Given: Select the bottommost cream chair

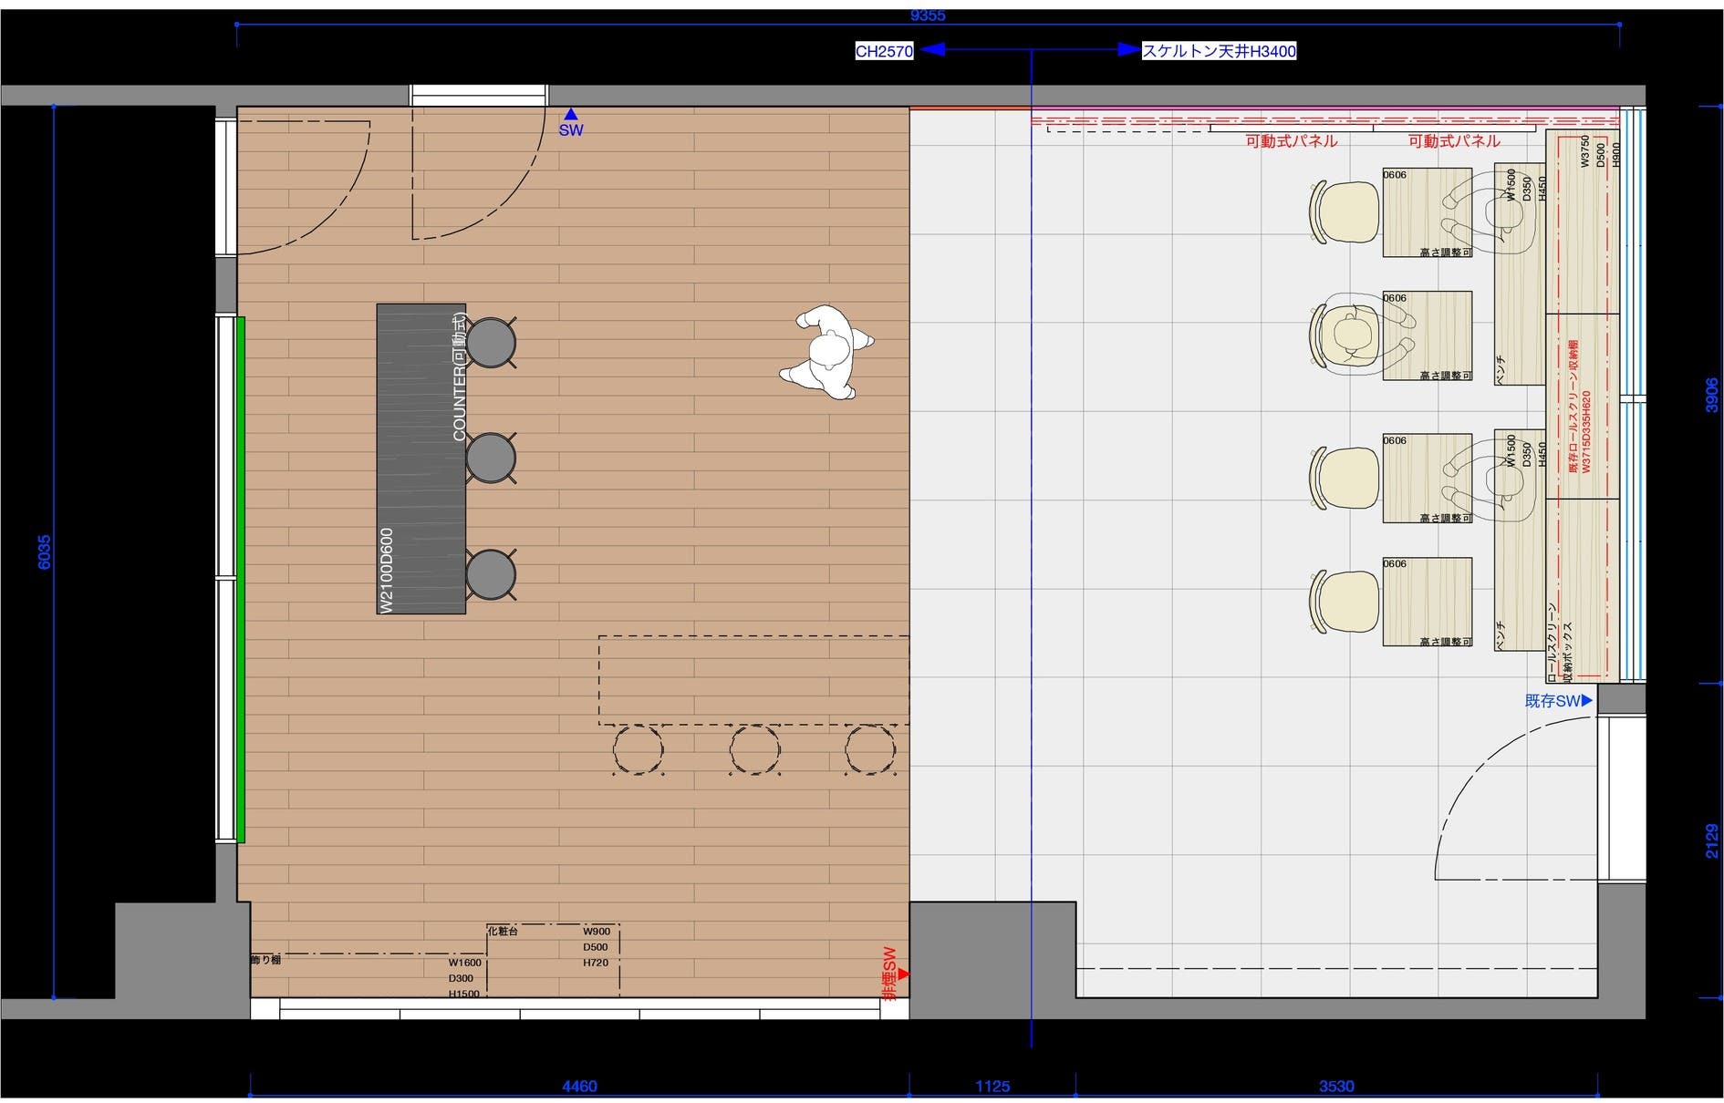Looking at the screenshot, I should click(x=1345, y=602).
